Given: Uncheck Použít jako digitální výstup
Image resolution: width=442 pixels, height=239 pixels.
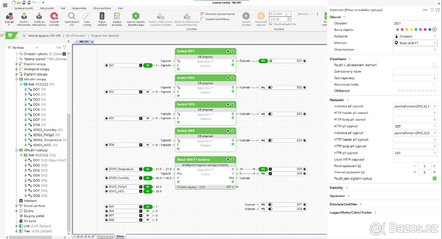Looking at the screenshot, I should click(435, 179).
